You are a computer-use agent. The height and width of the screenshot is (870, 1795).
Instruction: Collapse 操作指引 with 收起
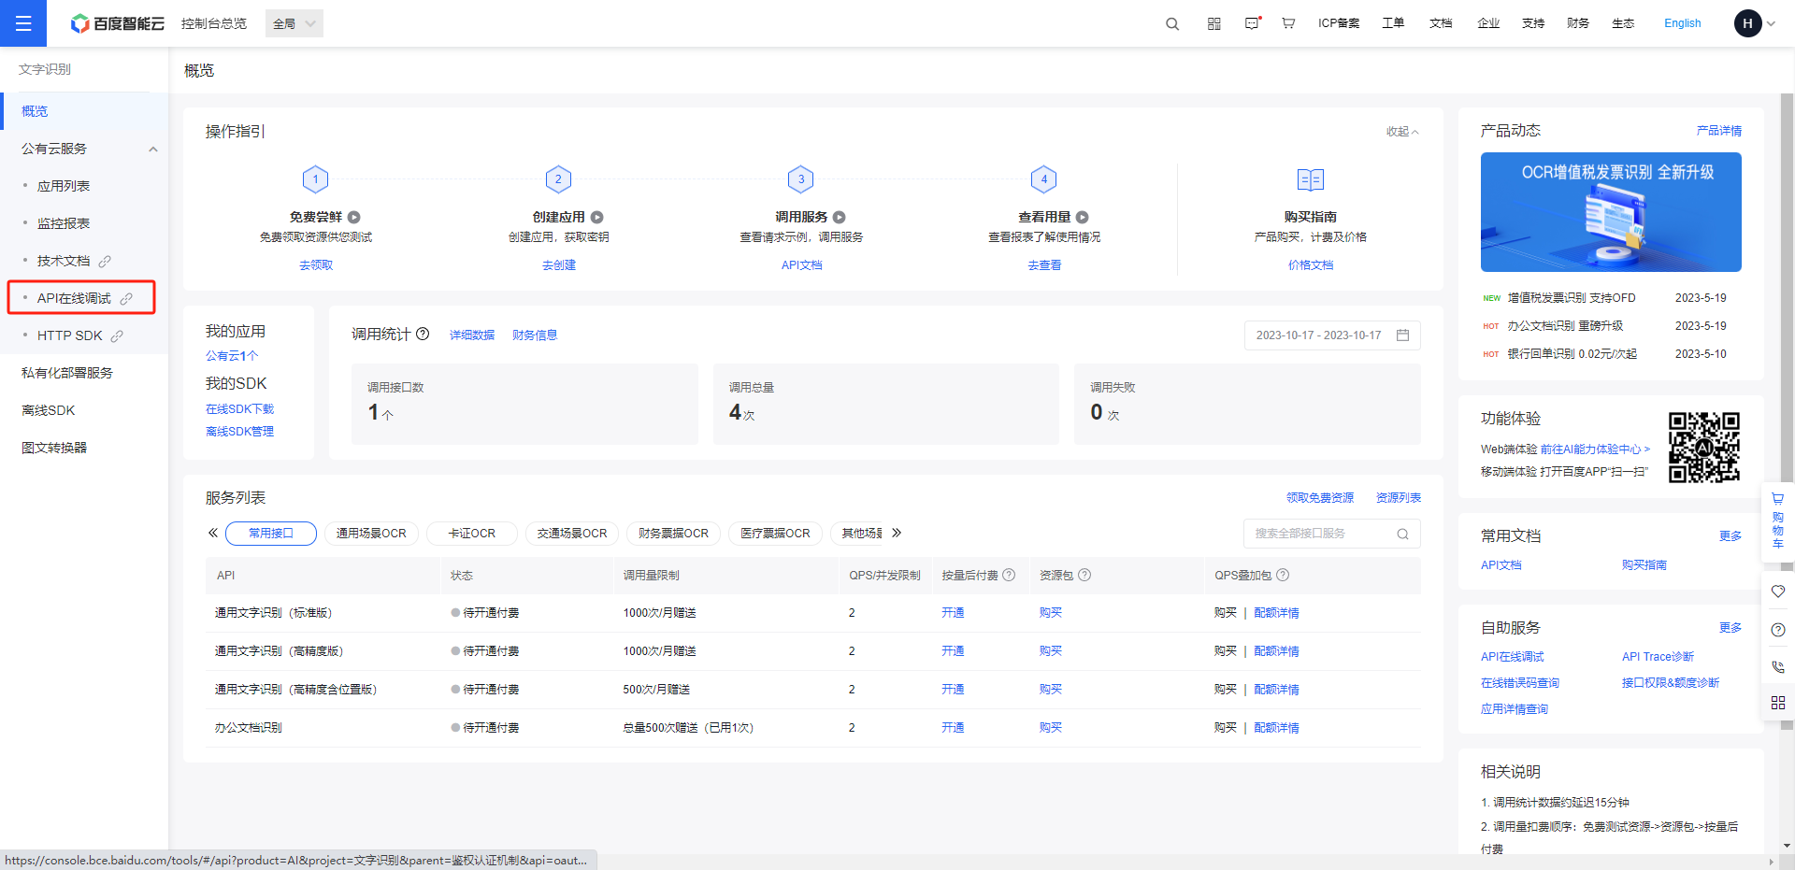click(x=1402, y=132)
